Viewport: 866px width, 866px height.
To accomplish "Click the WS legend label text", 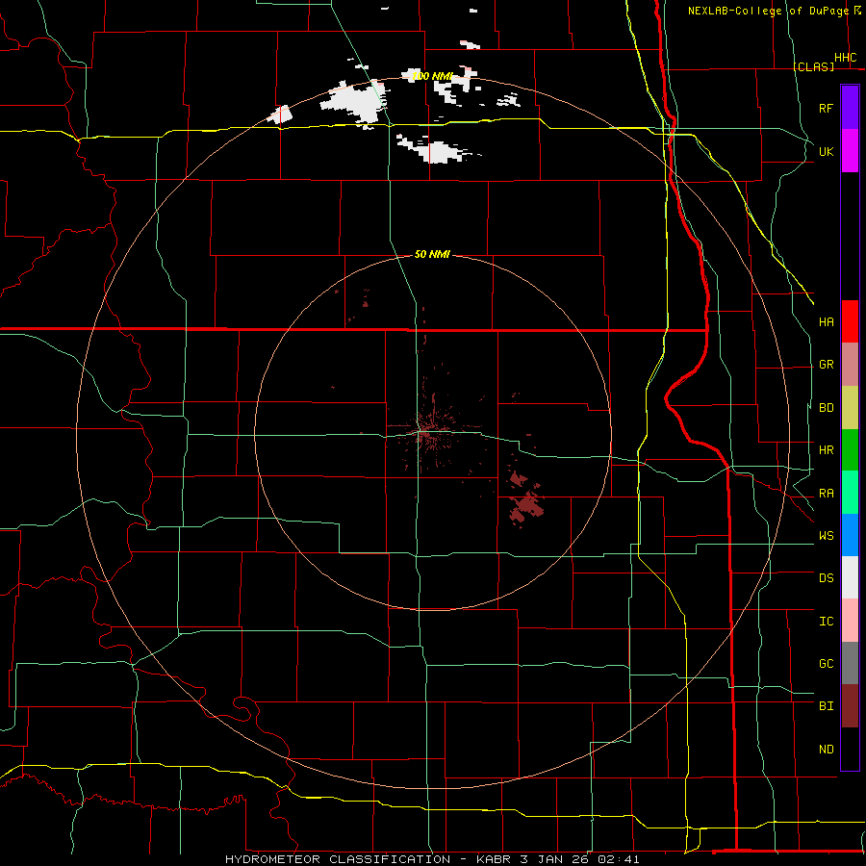I will (x=826, y=536).
